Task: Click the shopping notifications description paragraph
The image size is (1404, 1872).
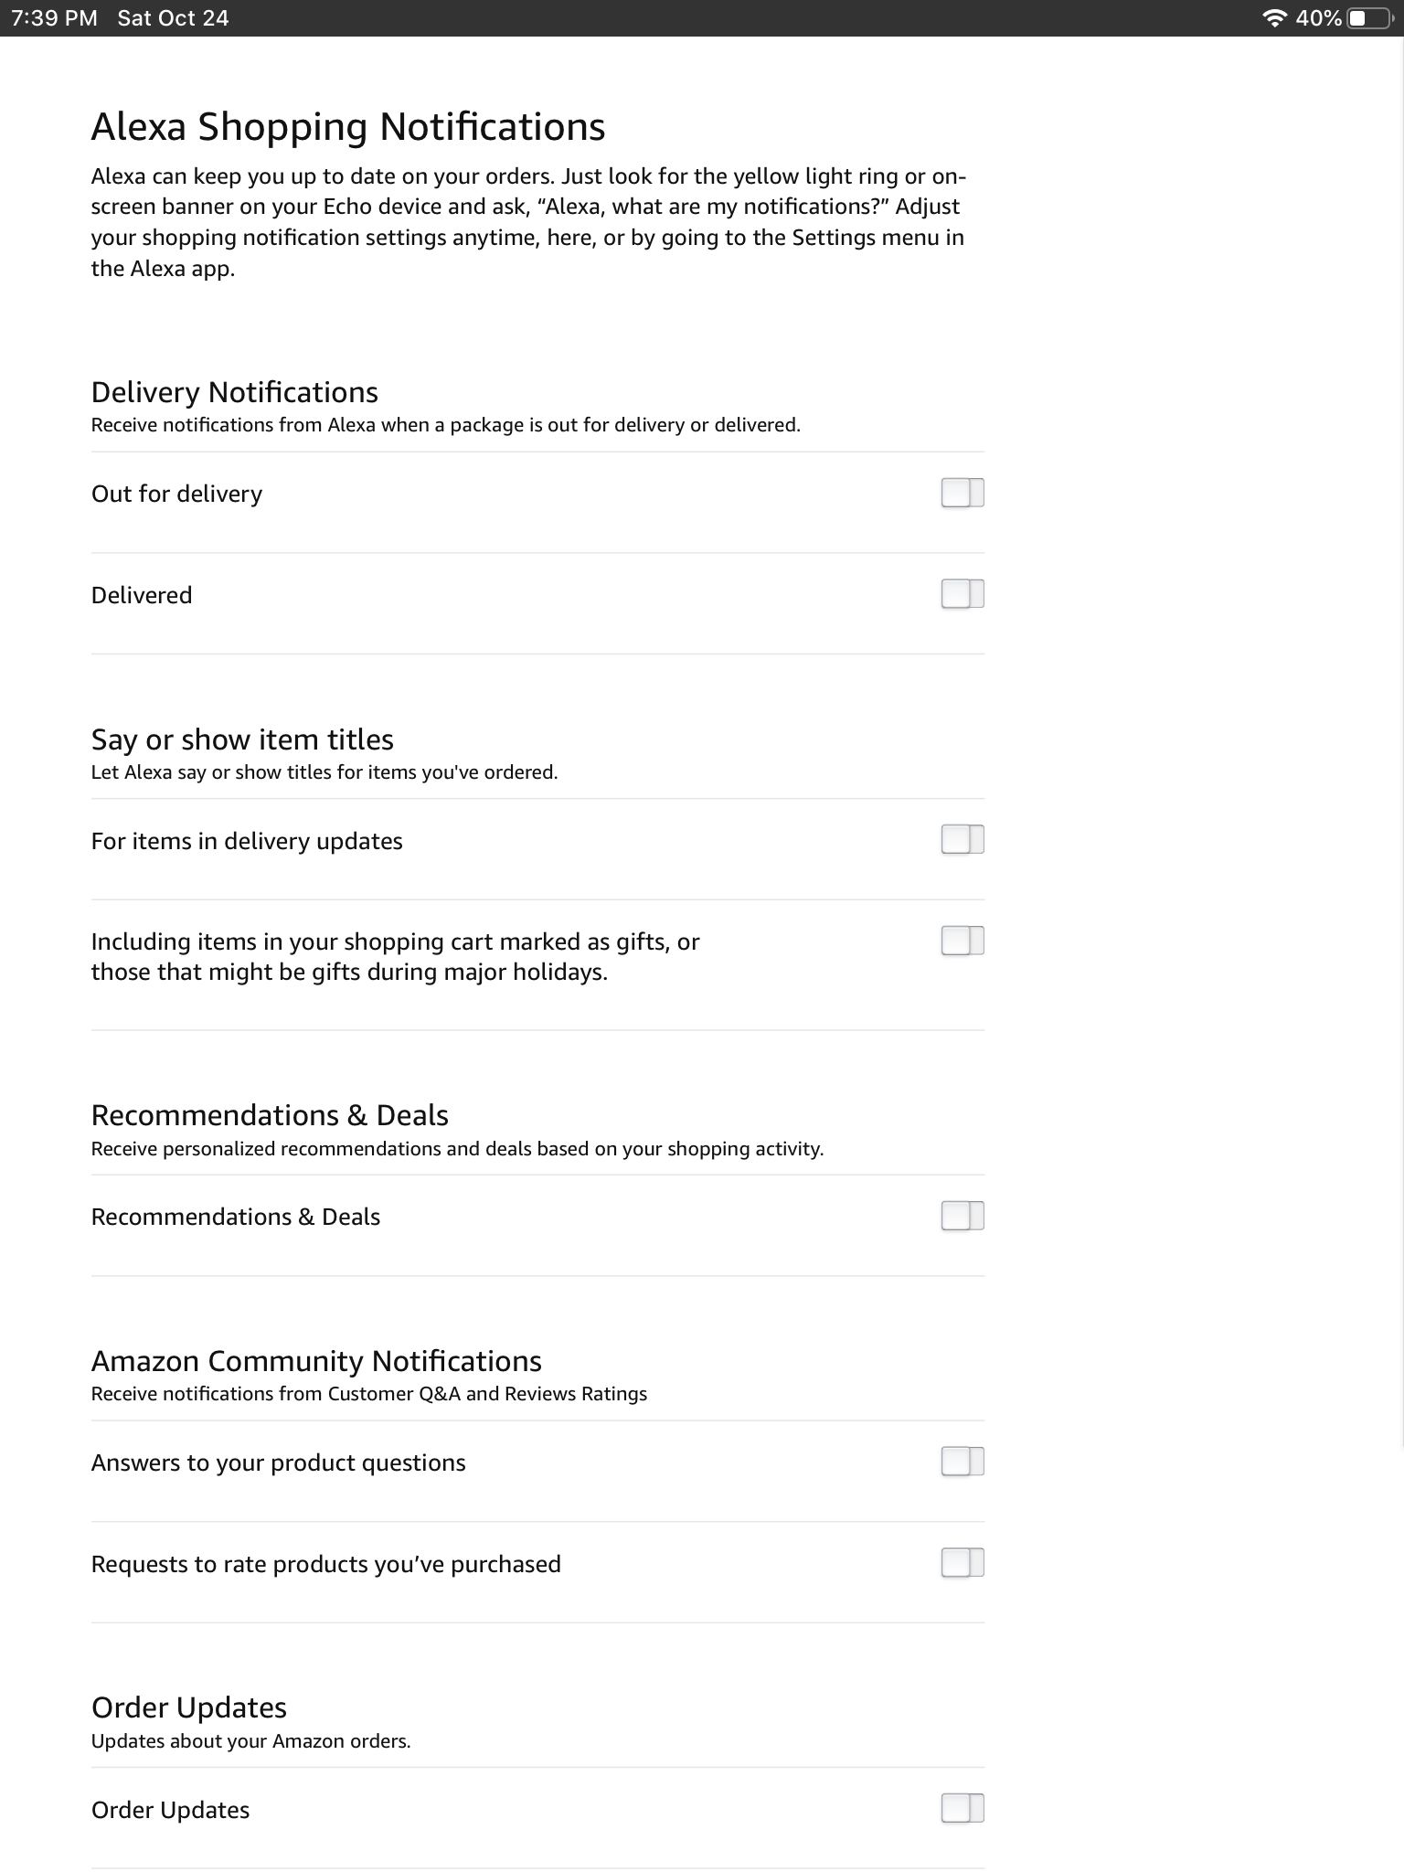Action: pyautogui.click(x=530, y=220)
